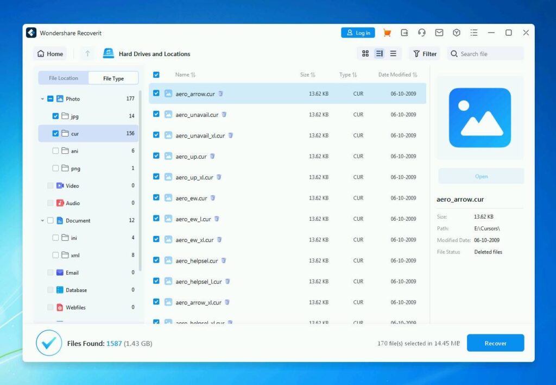
Task: Switch to the File Location tab
Action: pyautogui.click(x=63, y=78)
